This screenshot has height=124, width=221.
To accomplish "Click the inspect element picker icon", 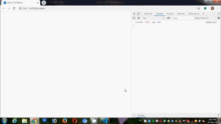I will [134, 14].
